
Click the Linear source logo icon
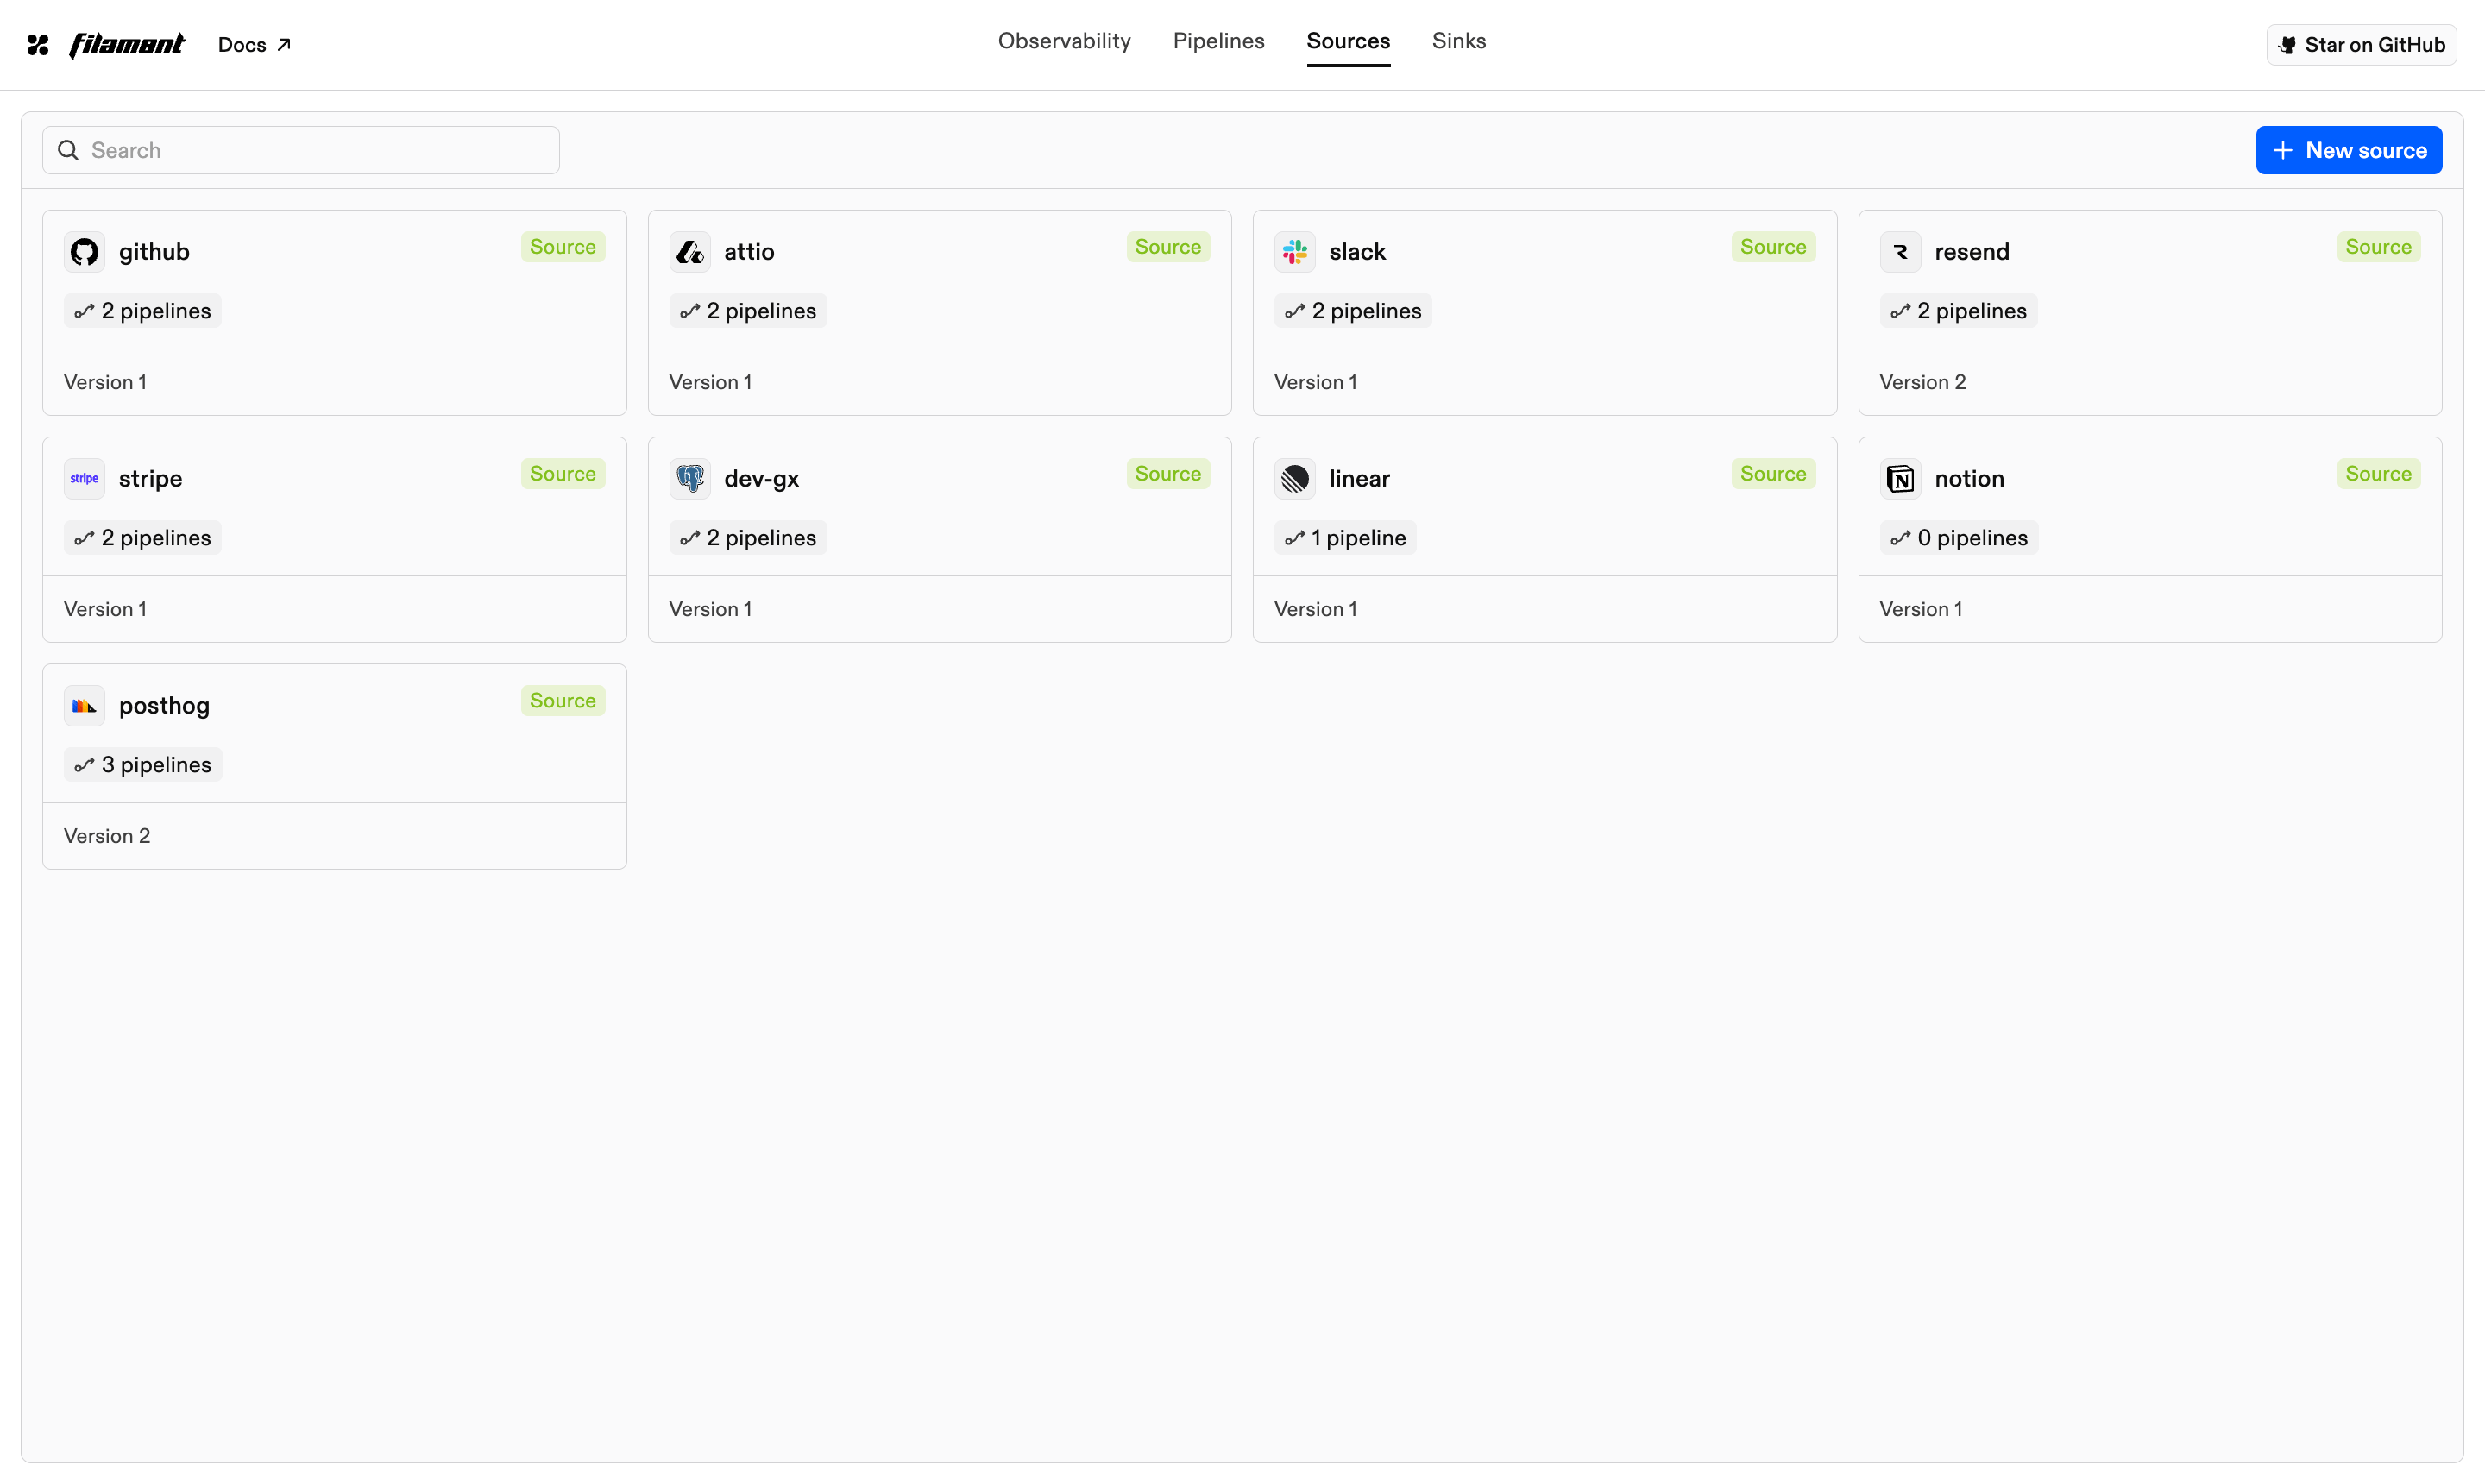[x=1295, y=479]
